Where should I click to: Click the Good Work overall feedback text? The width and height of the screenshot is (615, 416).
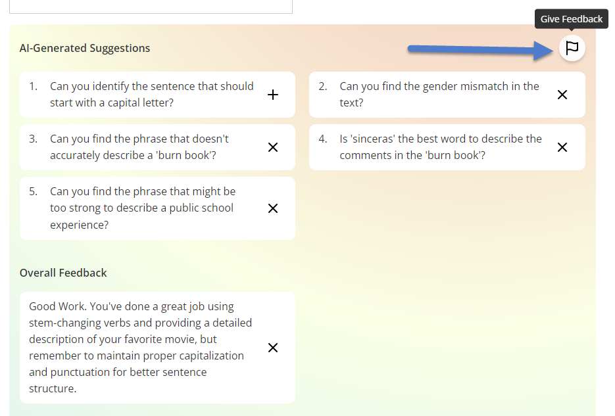point(140,348)
